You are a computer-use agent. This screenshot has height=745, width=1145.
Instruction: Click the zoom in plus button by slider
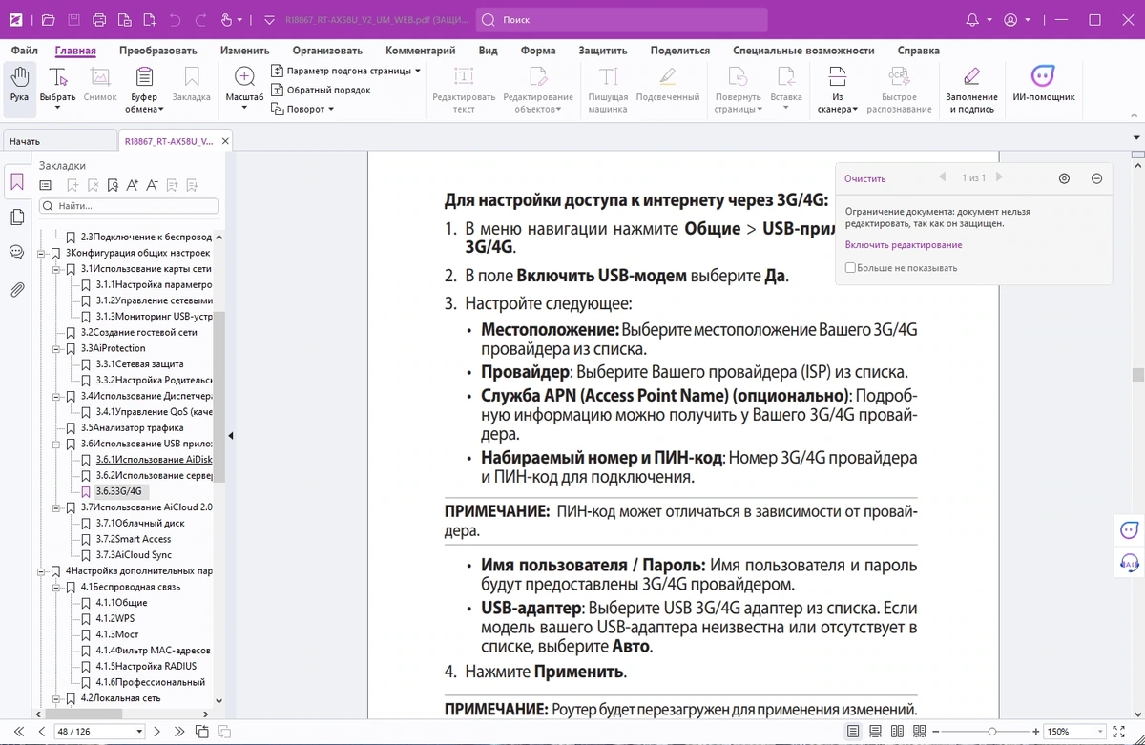coord(1034,732)
